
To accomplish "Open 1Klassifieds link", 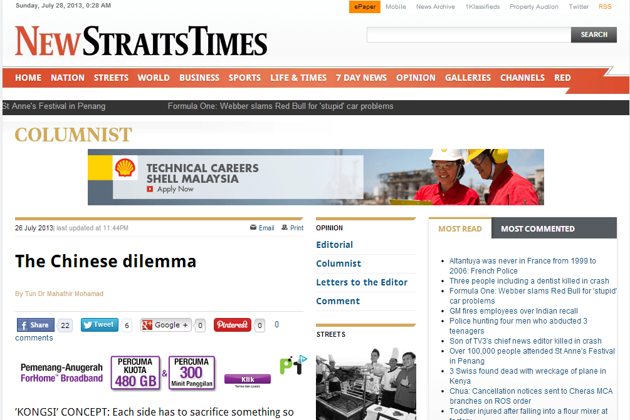I will [483, 7].
